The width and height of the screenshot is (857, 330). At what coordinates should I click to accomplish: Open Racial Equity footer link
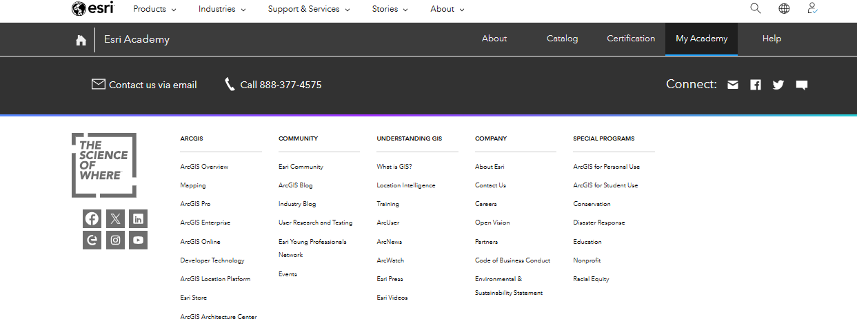point(591,279)
